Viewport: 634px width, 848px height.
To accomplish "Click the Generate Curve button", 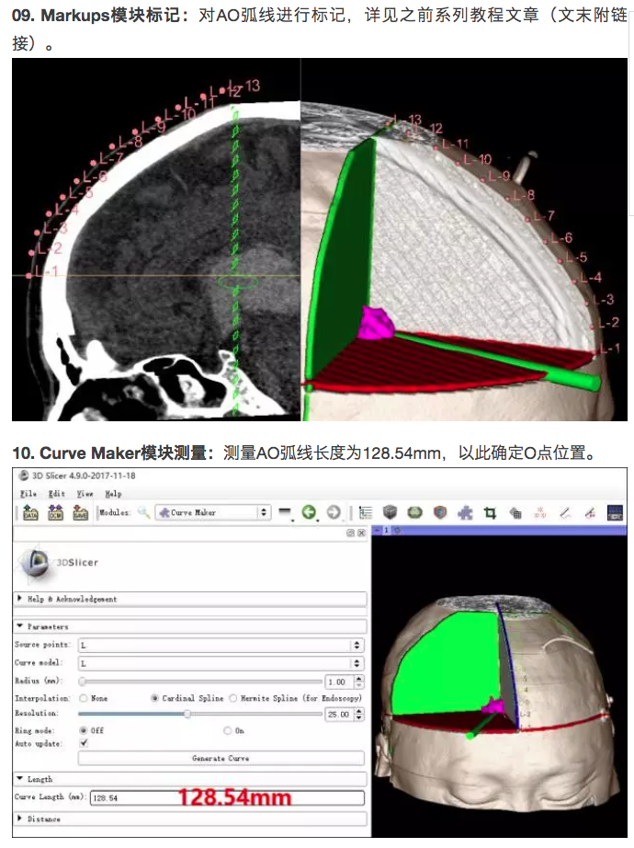I will (x=221, y=759).
